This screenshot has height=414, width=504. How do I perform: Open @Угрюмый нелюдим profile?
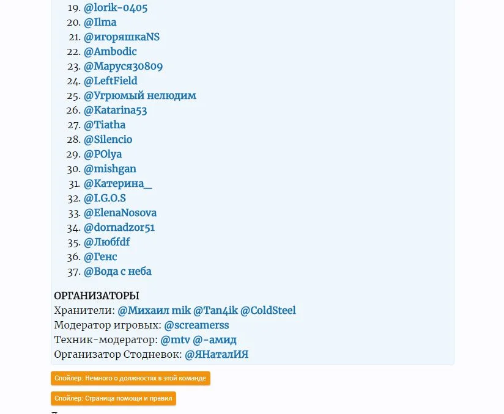click(140, 96)
